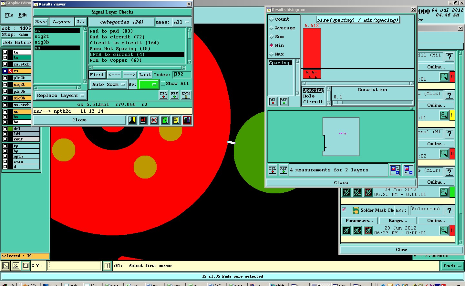This screenshot has height=286, width=465.
Task: Toggle visibility box of layer drl
Action: coord(5,129)
